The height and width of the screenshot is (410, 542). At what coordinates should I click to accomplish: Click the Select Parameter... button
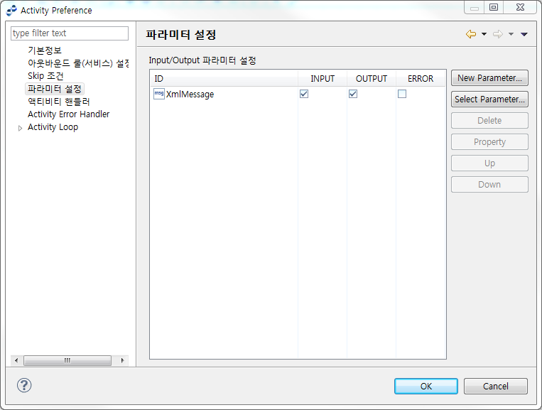tap(489, 99)
